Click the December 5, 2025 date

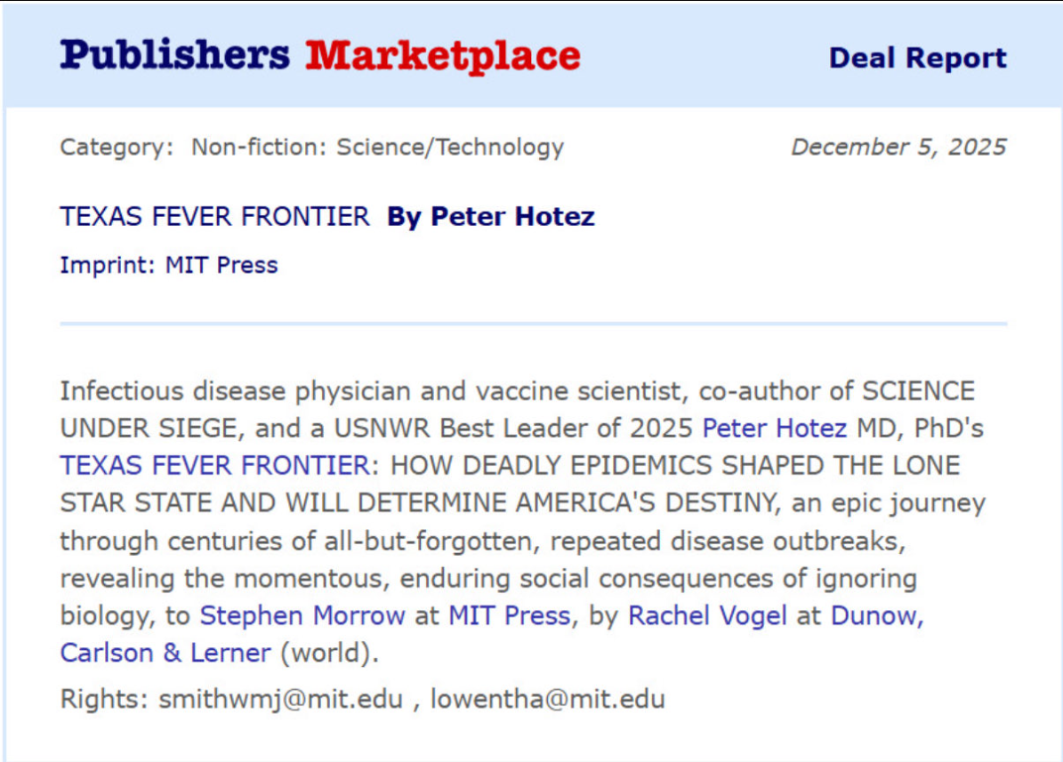[898, 147]
